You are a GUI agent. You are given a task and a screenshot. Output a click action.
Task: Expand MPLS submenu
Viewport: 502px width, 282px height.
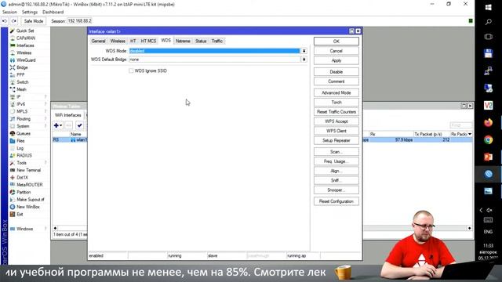point(45,111)
